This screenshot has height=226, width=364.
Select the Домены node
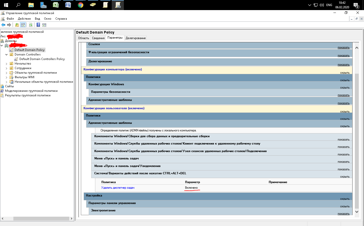pos(11,41)
